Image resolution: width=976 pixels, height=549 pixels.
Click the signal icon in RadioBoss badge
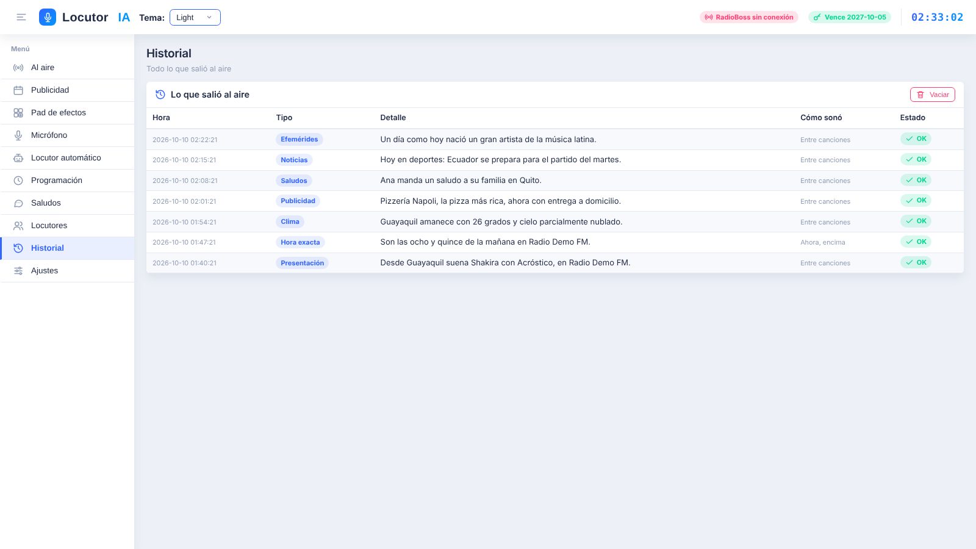point(708,17)
